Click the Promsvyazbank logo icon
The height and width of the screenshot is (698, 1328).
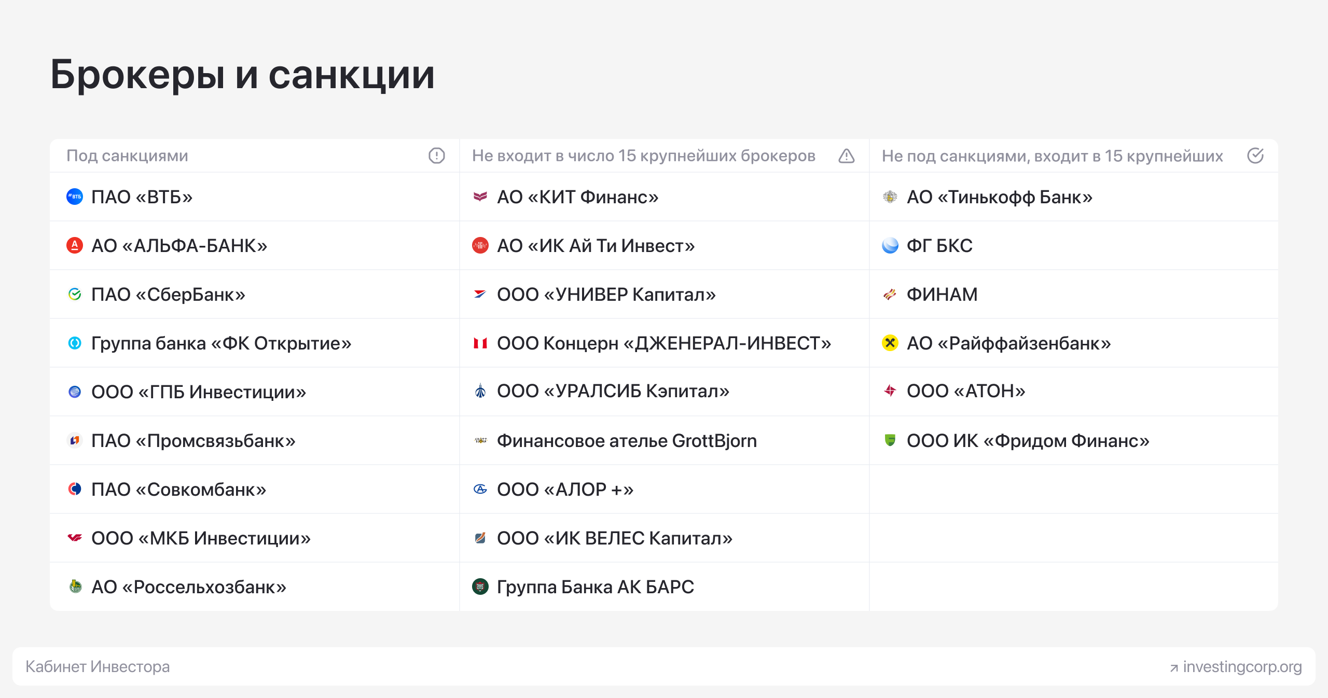tap(75, 440)
